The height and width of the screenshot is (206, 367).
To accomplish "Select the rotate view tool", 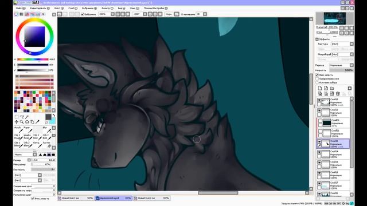I will coord(27,122).
